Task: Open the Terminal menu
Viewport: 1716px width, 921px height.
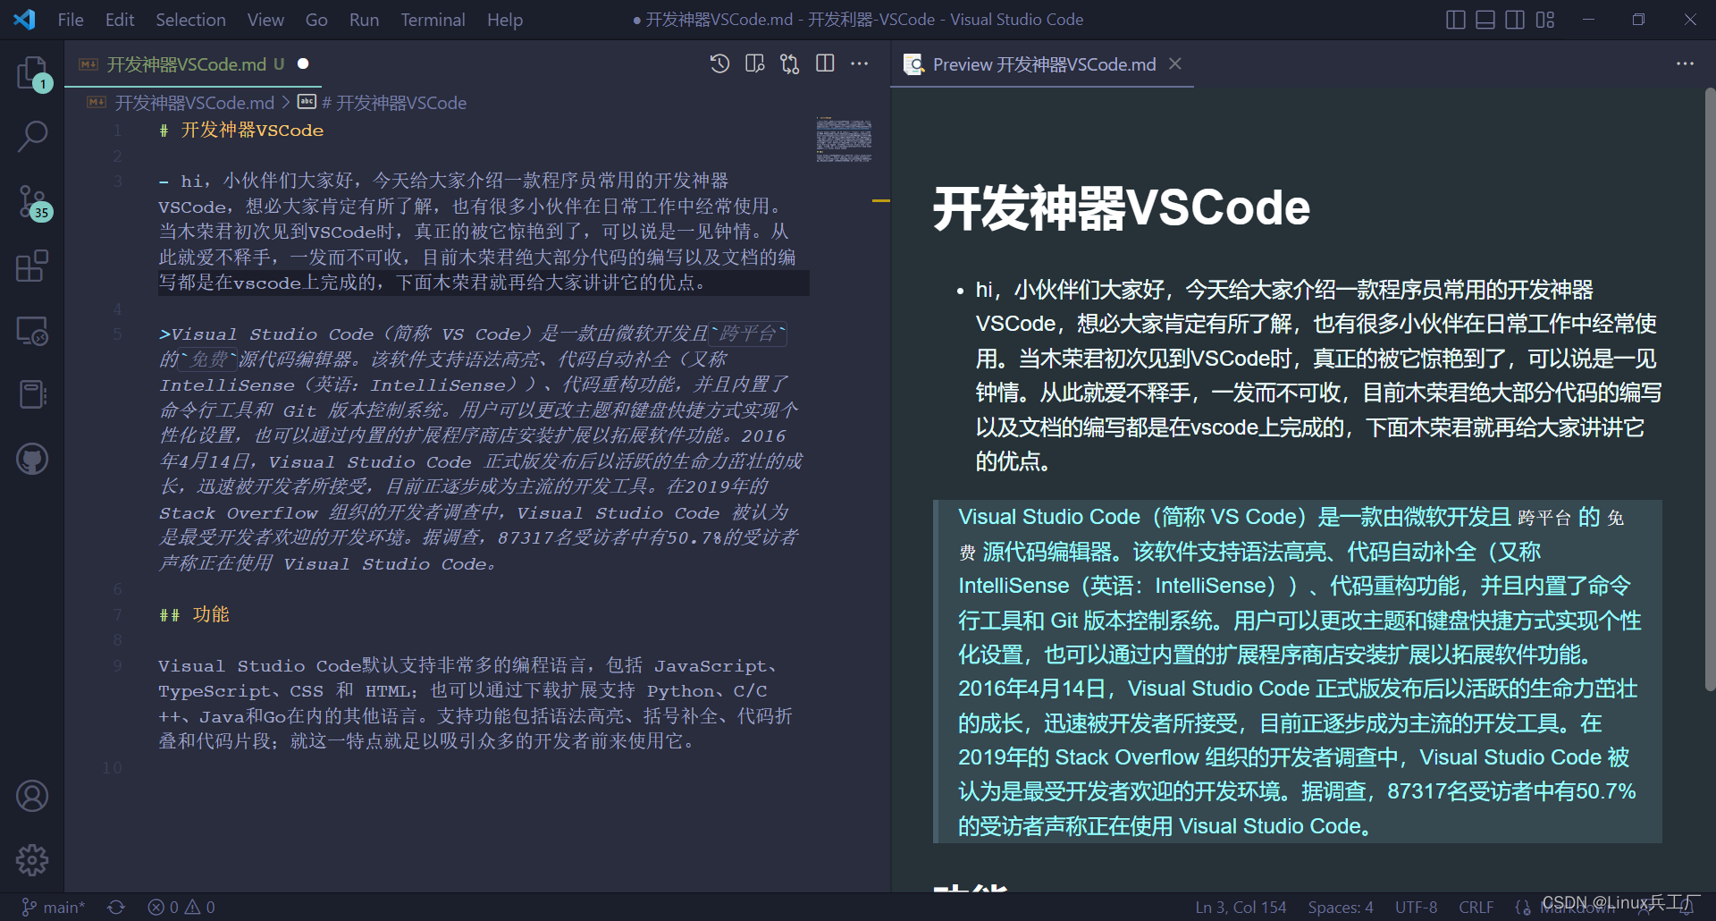Action: [x=433, y=20]
